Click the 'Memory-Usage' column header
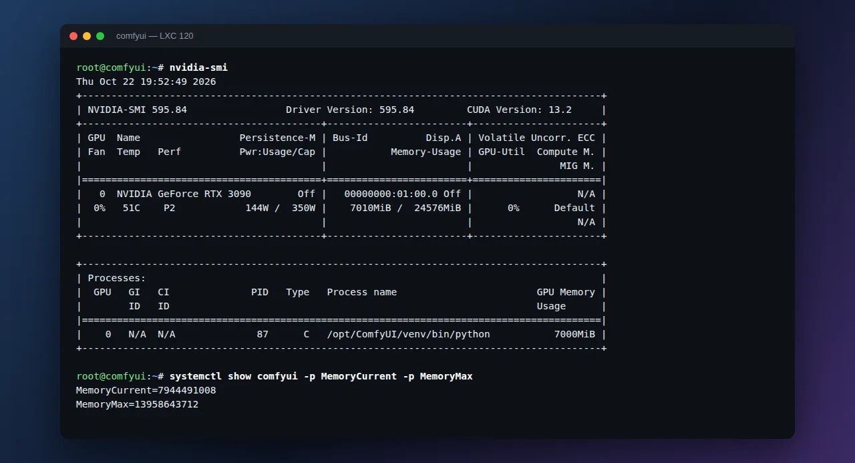855x463 pixels. [x=426, y=152]
